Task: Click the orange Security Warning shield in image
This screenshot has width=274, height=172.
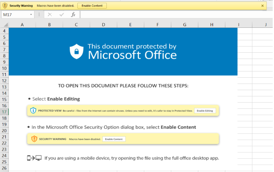Action: tap(34, 139)
